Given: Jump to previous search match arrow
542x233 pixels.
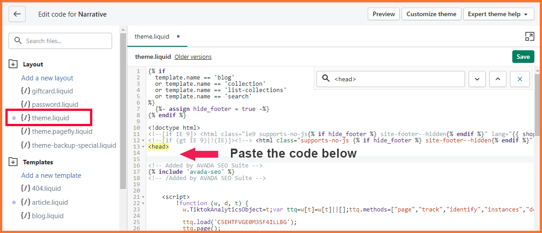Looking at the screenshot, I should [497, 79].
